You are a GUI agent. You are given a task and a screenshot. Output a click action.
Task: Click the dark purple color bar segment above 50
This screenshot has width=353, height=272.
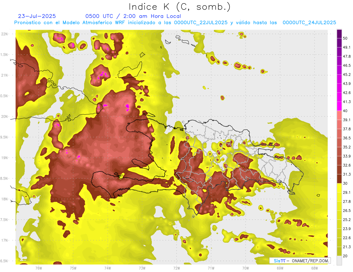point(339,34)
